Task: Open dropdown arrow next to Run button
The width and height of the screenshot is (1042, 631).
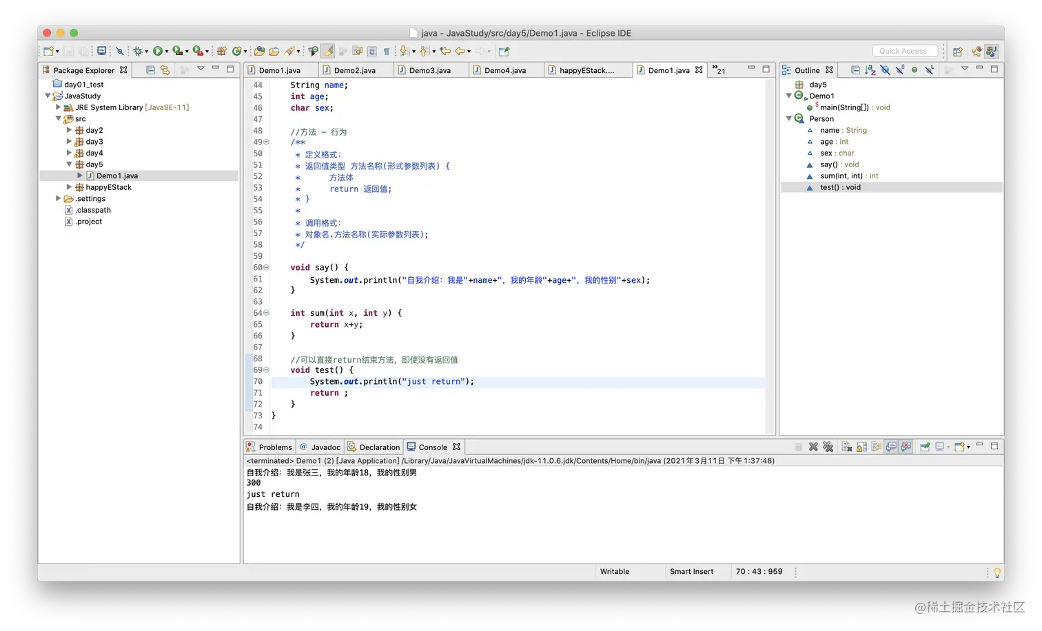Action: tap(167, 52)
